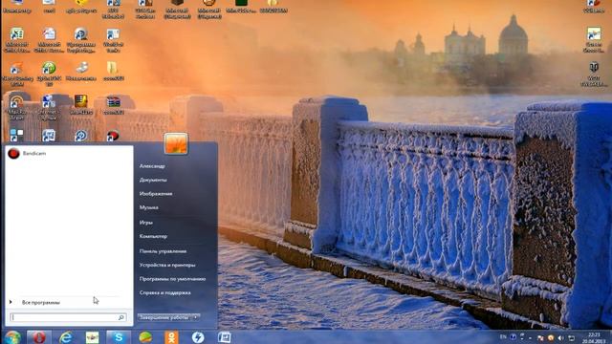Open Устройства и принтеры
Image resolution: width=612 pixels, height=344 pixels.
(x=167, y=266)
